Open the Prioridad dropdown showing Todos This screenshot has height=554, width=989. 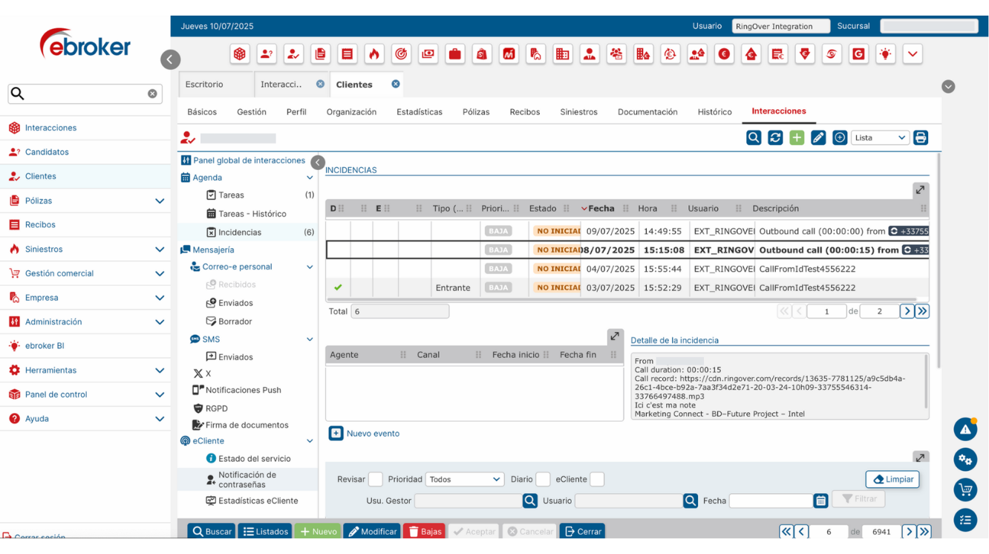pyautogui.click(x=465, y=479)
